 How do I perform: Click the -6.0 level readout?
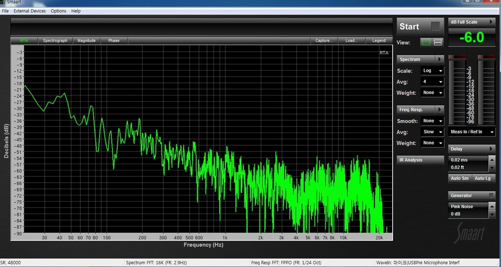[x=471, y=37]
